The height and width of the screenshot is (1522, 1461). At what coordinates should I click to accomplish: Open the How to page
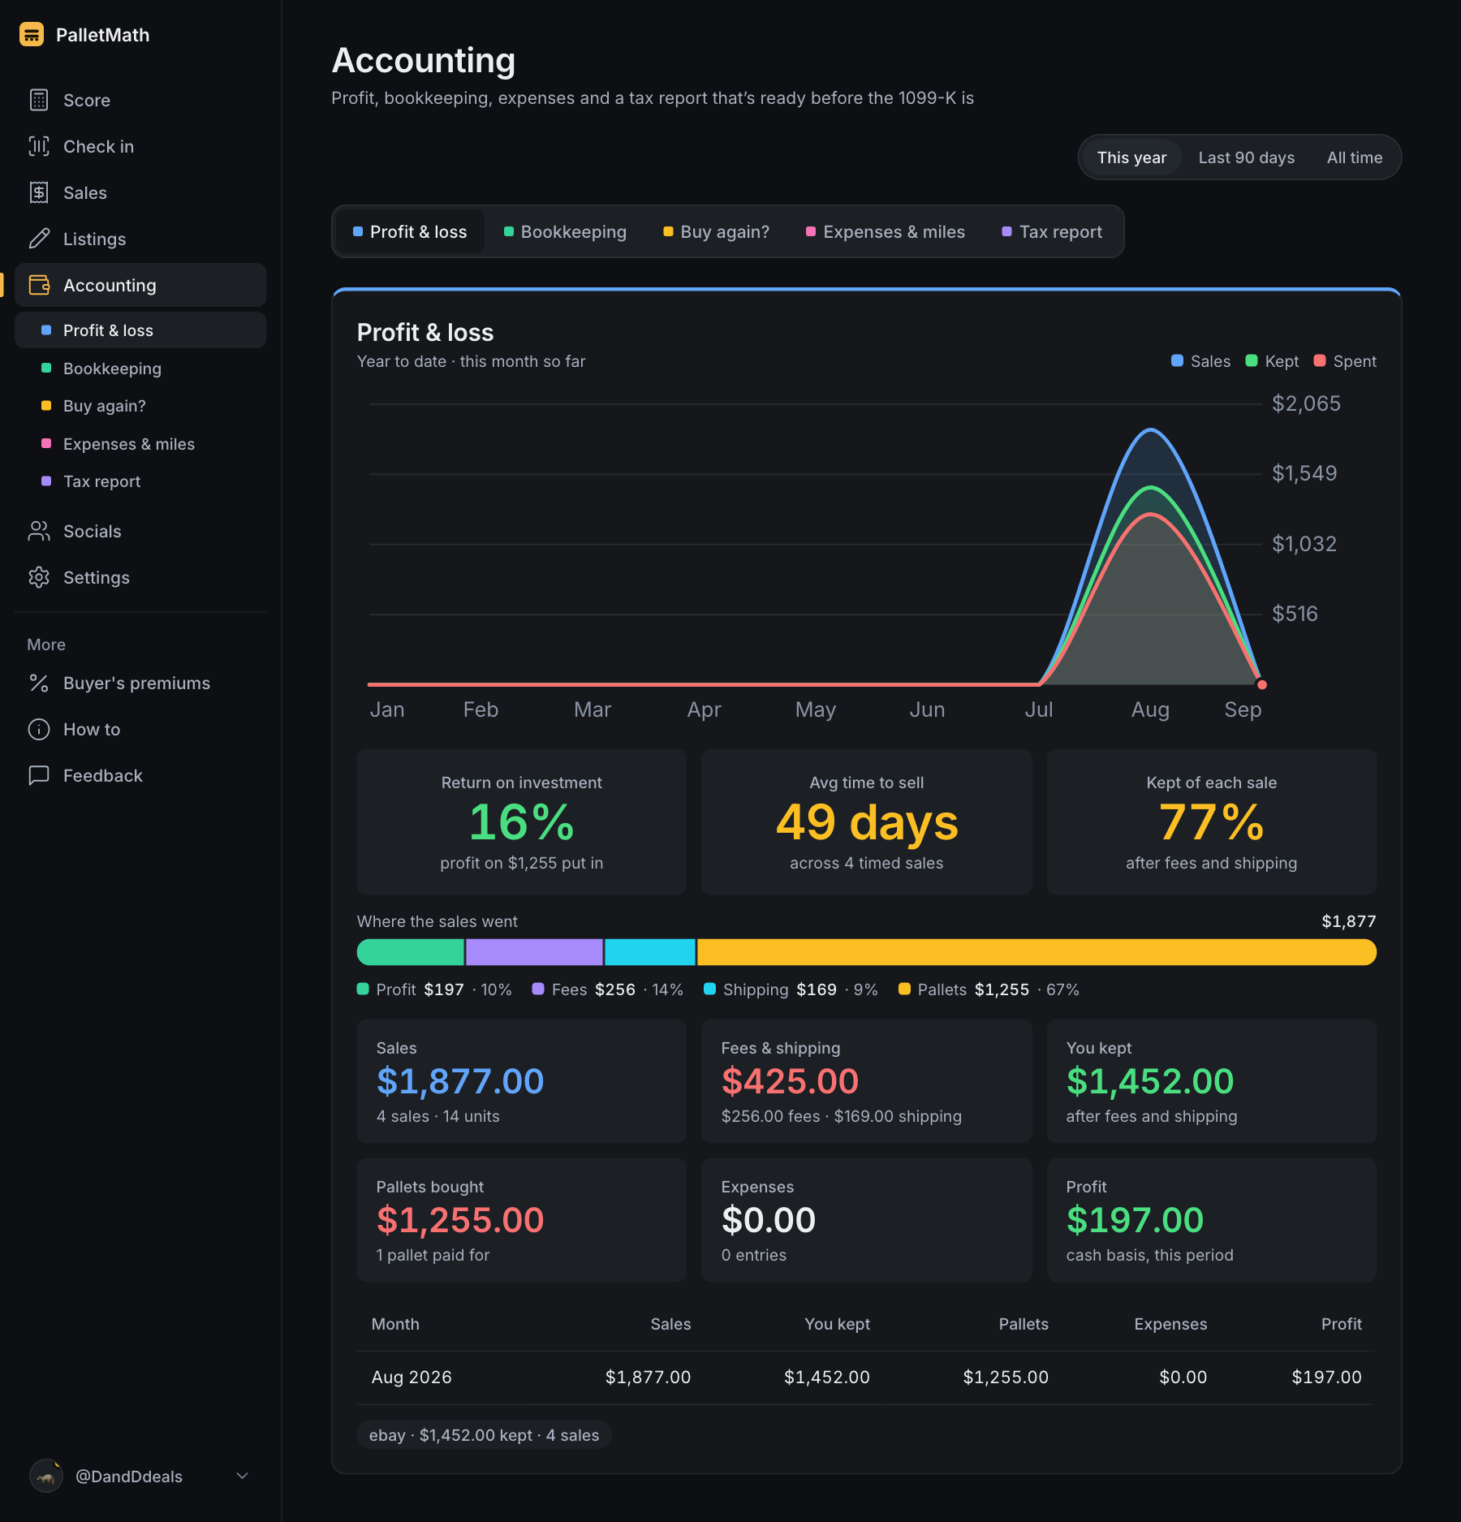point(140,729)
